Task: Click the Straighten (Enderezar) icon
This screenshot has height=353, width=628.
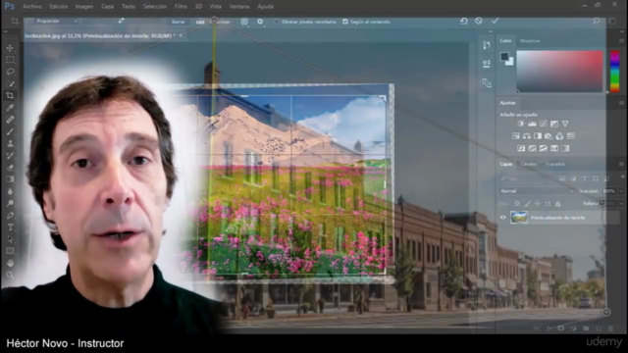Action: coord(200,22)
